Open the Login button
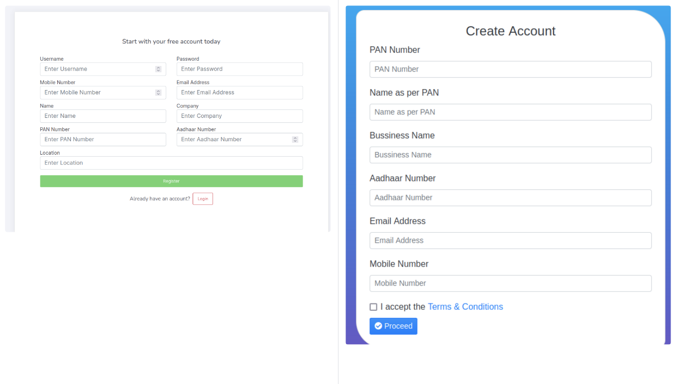Viewport: 677px width, 384px height. [203, 199]
